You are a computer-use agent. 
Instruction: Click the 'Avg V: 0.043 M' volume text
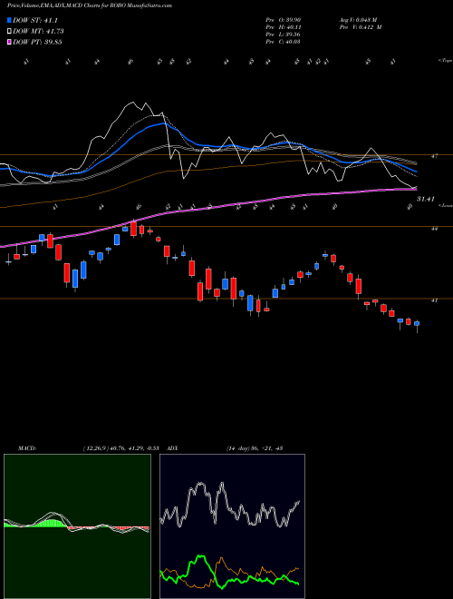coord(358,20)
